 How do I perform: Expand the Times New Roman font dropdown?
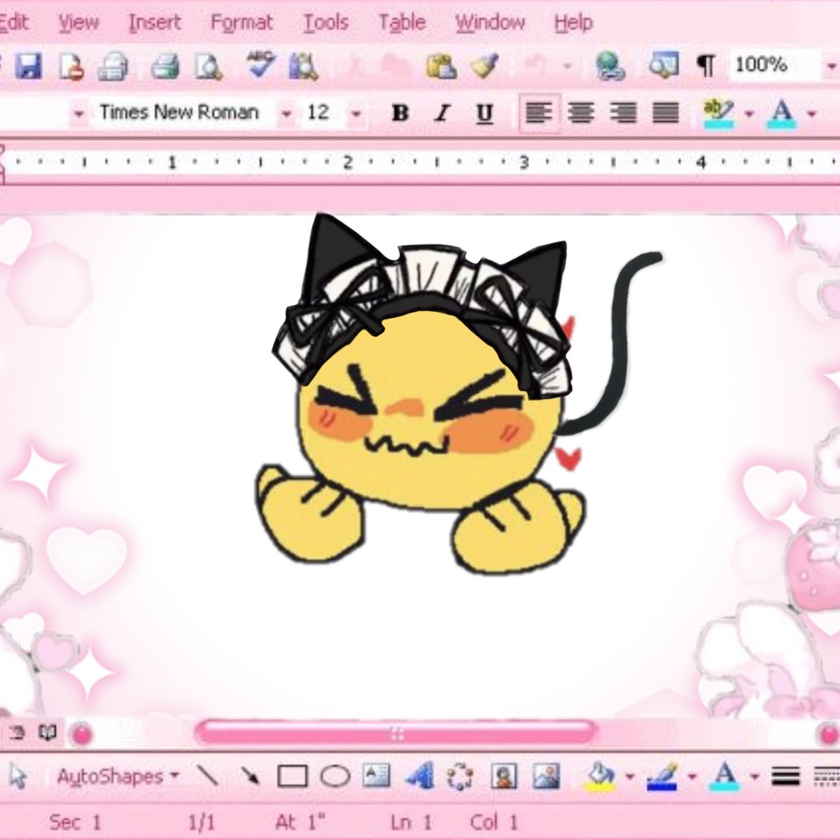(x=286, y=113)
